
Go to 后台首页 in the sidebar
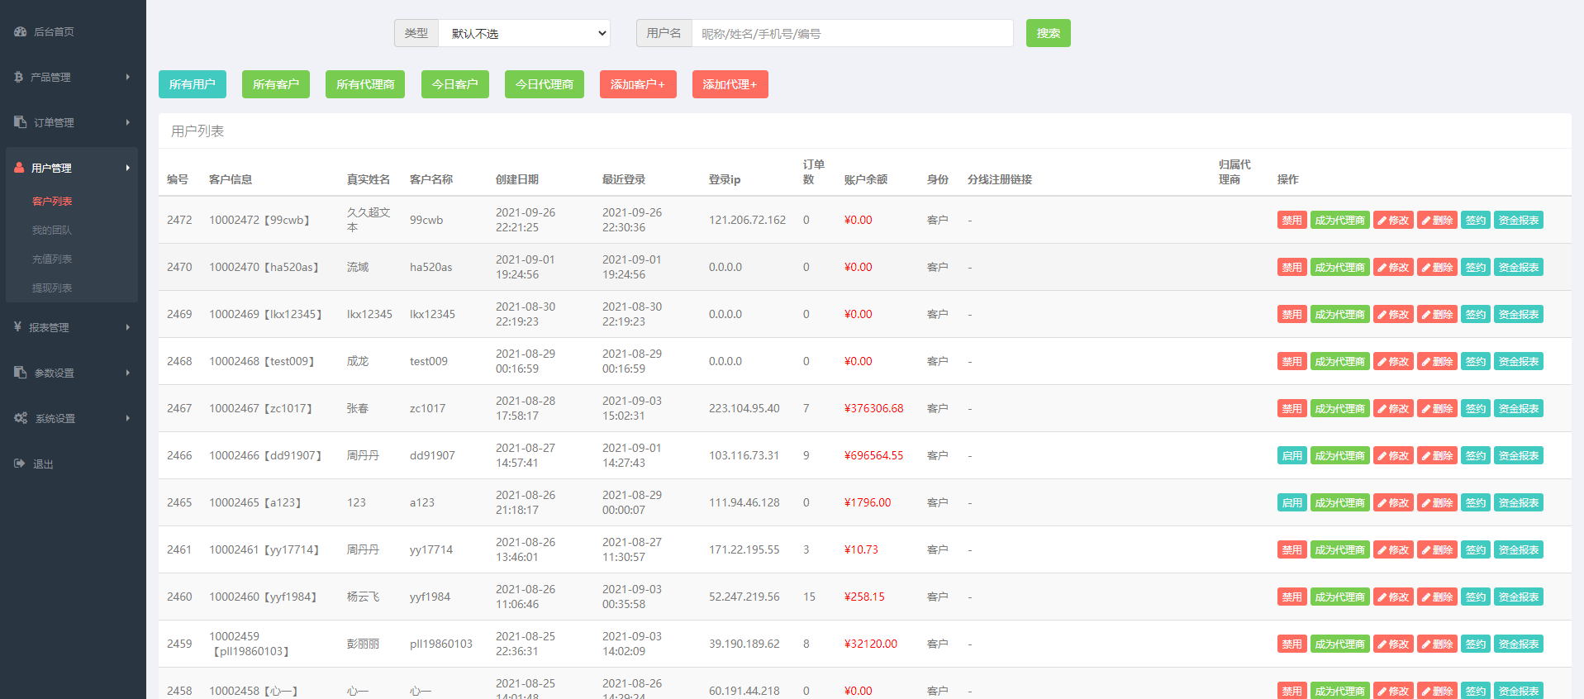click(x=54, y=31)
